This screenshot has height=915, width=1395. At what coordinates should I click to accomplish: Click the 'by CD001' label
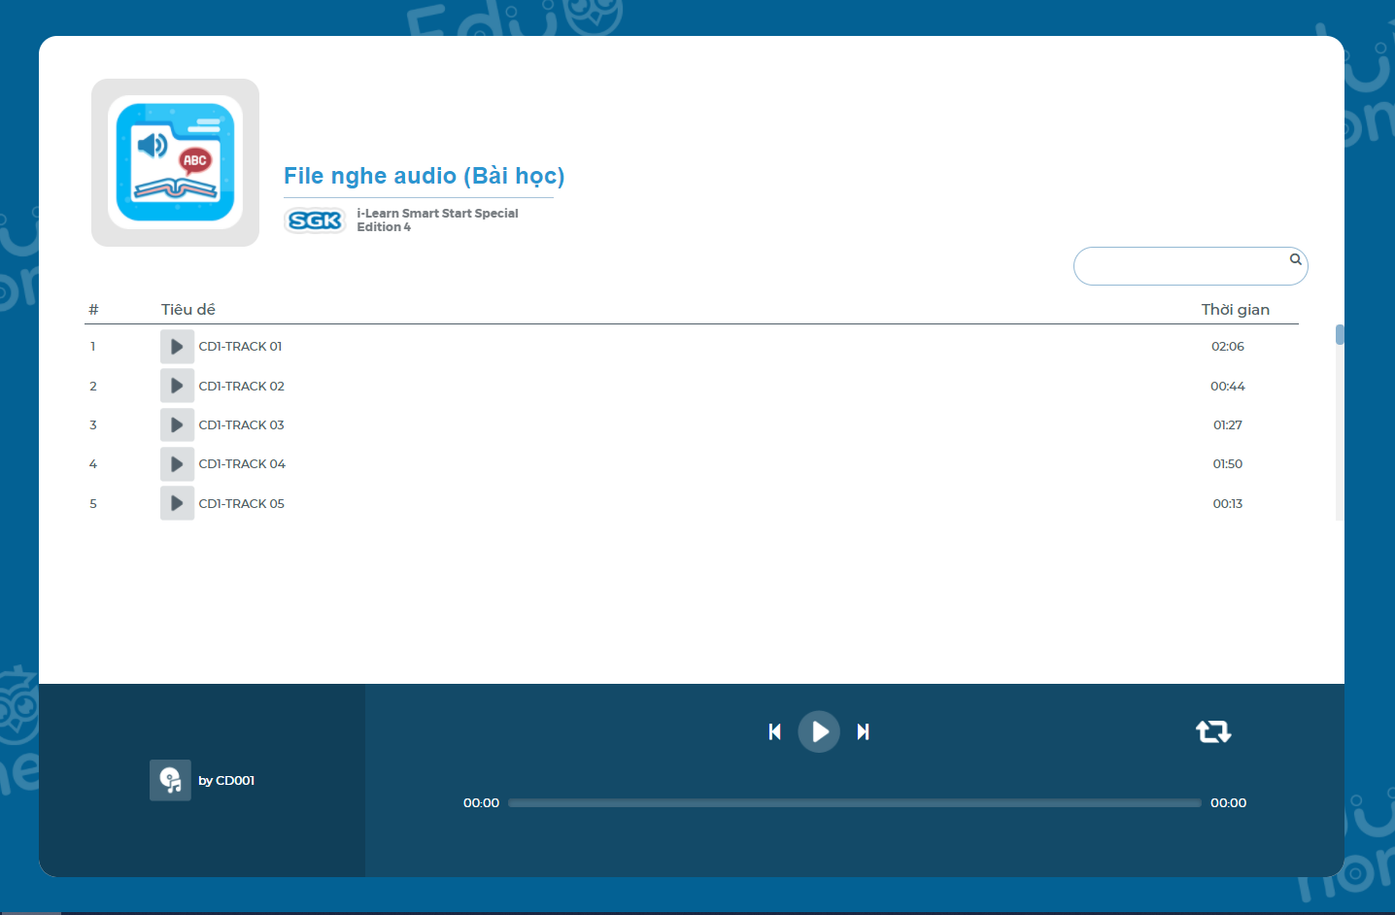pos(226,781)
